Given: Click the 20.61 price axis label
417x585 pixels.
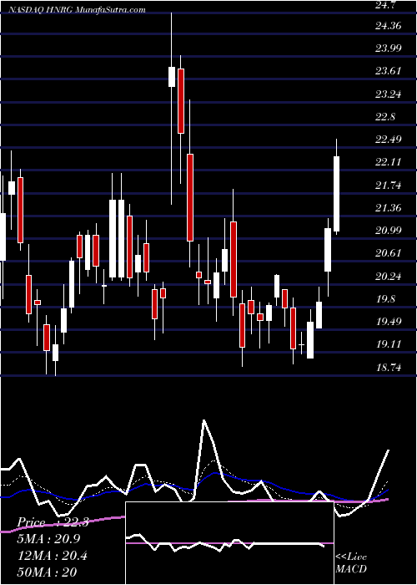Looking at the screenshot, I should pyautogui.click(x=388, y=253).
